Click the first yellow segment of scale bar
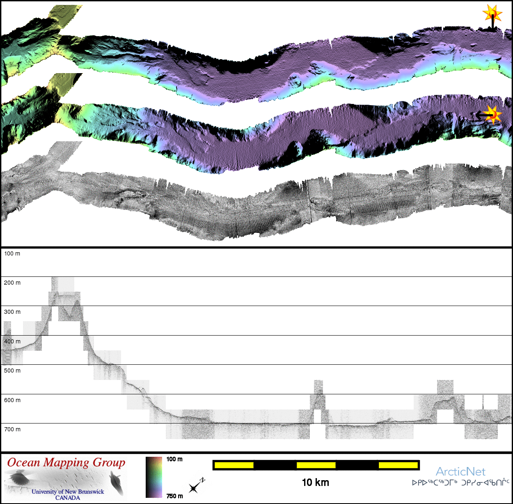513x504 pixels. pos(234,465)
